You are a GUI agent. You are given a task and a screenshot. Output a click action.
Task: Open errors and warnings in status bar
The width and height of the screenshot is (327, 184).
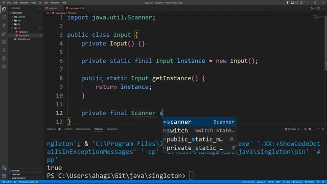pos(7,182)
